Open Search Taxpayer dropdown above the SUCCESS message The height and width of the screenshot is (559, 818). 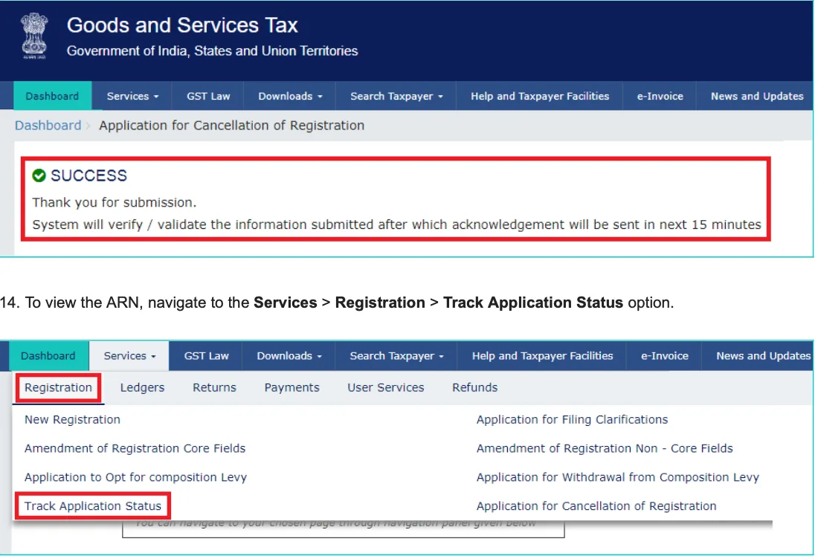click(x=396, y=96)
